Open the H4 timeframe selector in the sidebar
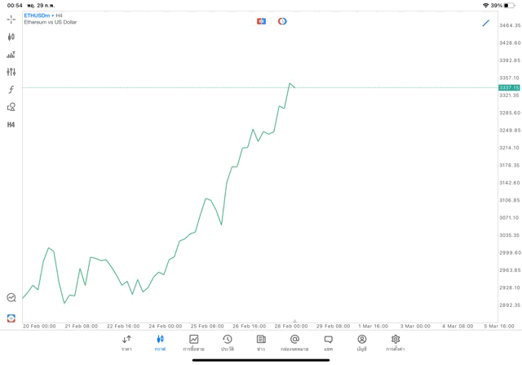Image resolution: width=522 pixels, height=365 pixels. (x=11, y=125)
